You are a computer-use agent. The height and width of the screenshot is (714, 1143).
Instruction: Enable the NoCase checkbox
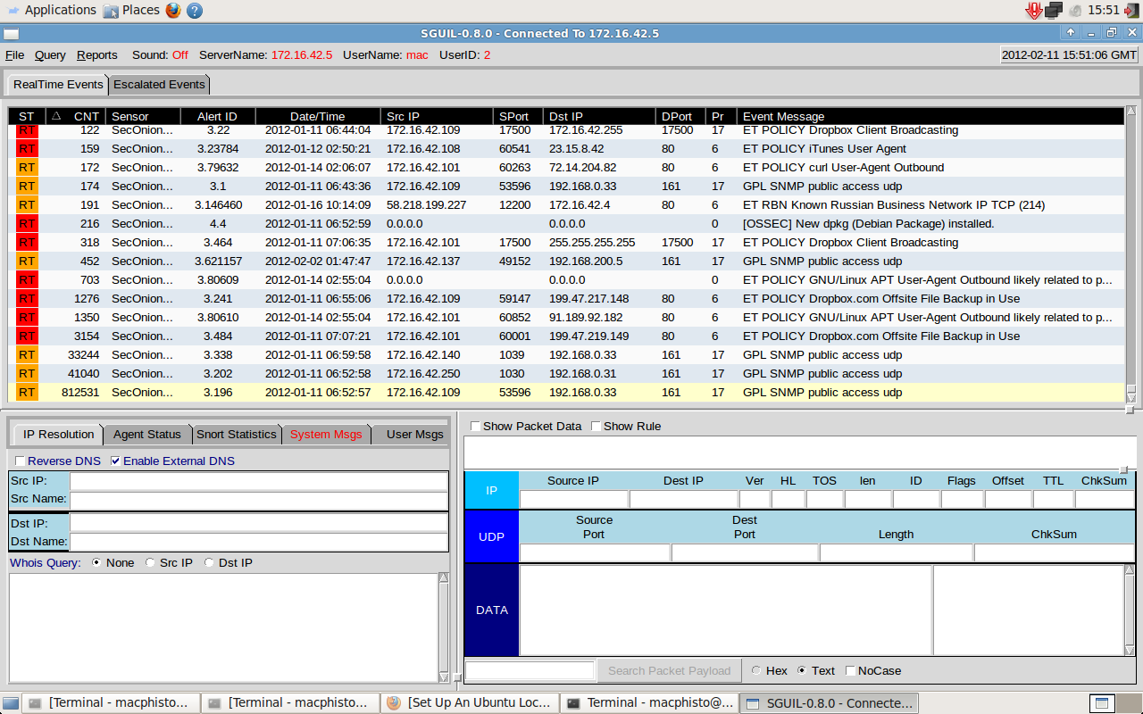850,671
